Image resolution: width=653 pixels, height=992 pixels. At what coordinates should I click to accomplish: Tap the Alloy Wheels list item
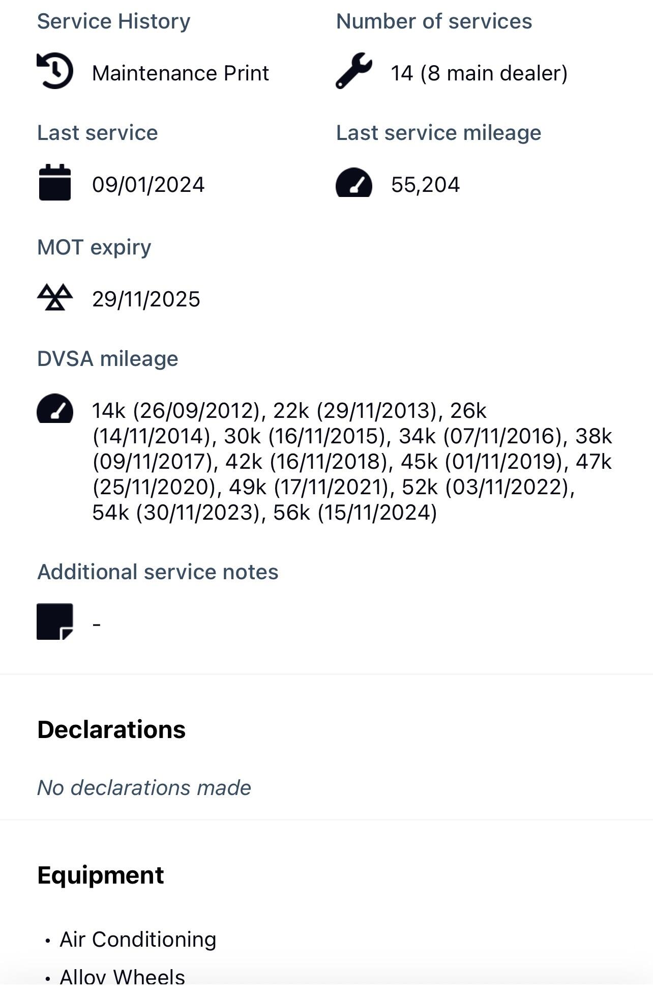(x=122, y=976)
